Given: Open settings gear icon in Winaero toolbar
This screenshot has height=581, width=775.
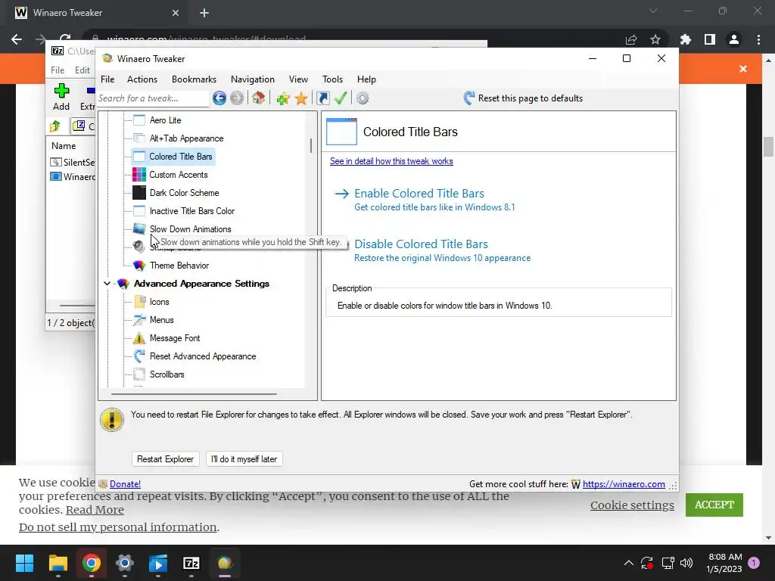Looking at the screenshot, I should coord(363,98).
